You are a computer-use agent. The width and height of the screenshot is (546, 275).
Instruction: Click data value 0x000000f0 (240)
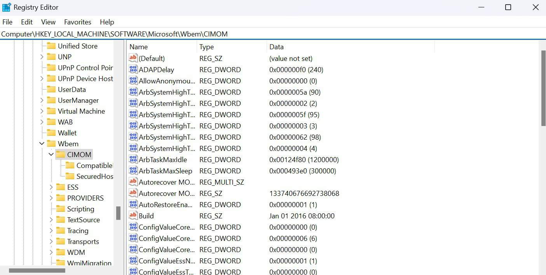pyautogui.click(x=296, y=69)
